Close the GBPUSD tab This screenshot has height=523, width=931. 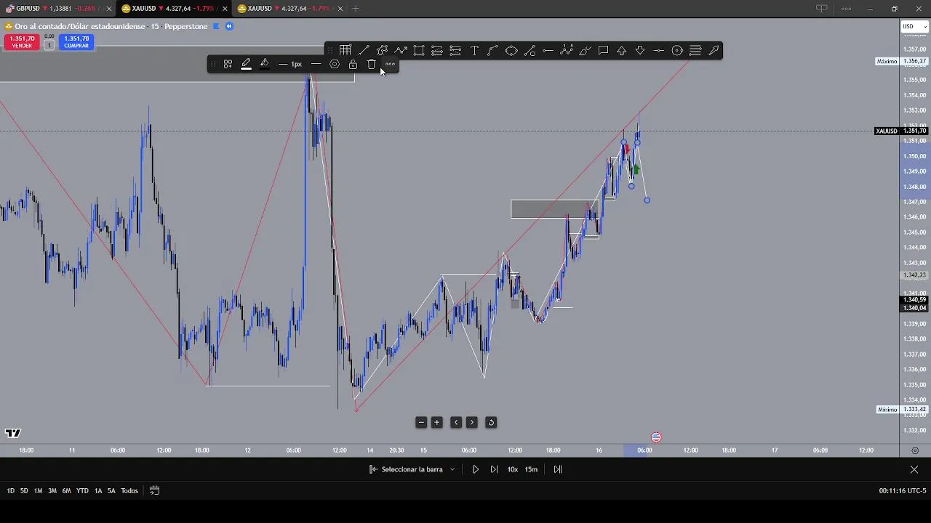pyautogui.click(x=108, y=9)
